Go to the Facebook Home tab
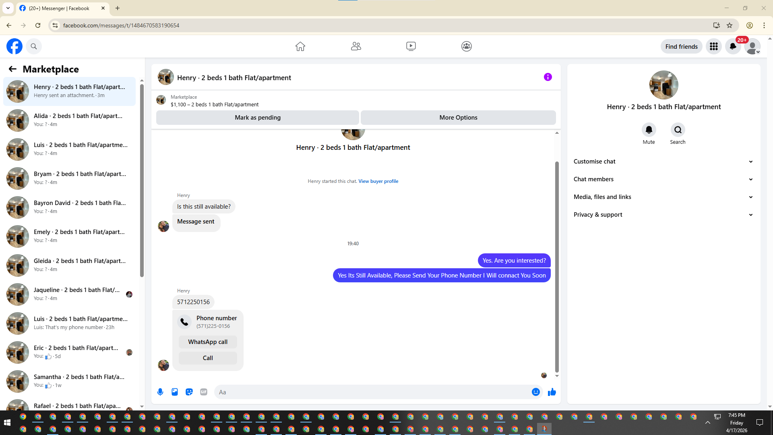The width and height of the screenshot is (773, 435). pyautogui.click(x=300, y=46)
